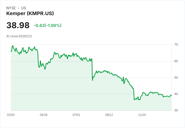The height and width of the screenshot is (128, 185).
Task: Click the 09/12 date axis label
Action: coord(109,115)
